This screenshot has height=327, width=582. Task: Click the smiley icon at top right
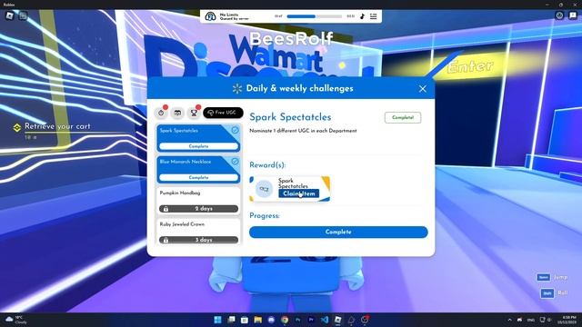(x=559, y=15)
